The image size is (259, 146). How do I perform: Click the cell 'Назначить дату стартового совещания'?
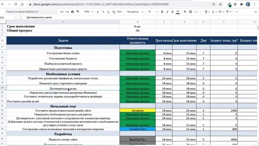[x=63, y=83]
